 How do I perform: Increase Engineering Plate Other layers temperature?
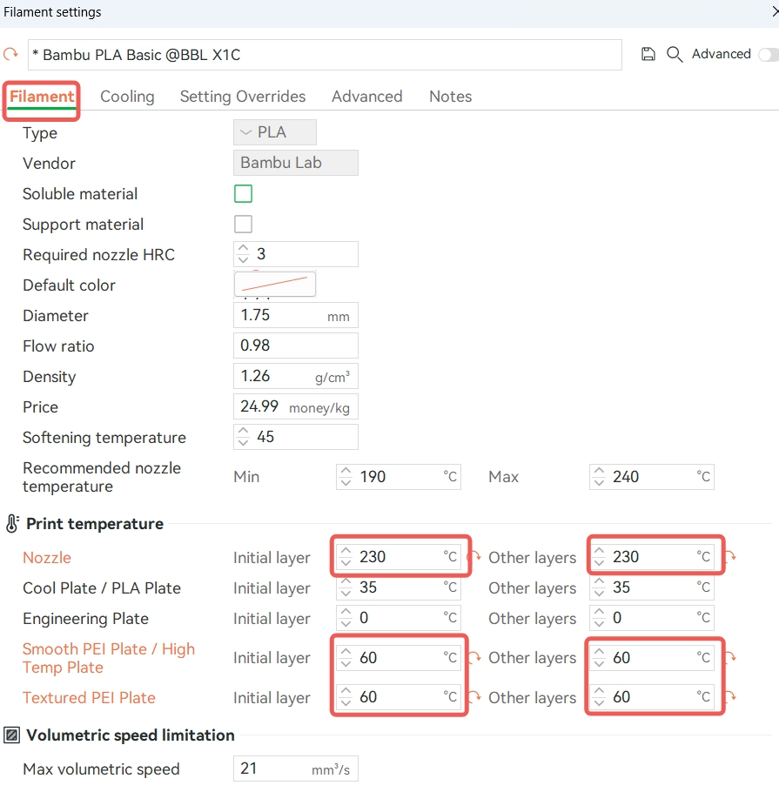coord(599,612)
